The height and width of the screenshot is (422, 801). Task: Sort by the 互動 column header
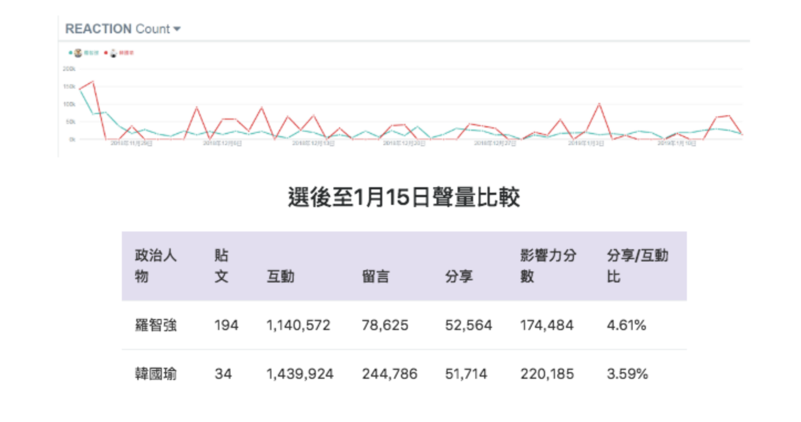[x=281, y=276]
